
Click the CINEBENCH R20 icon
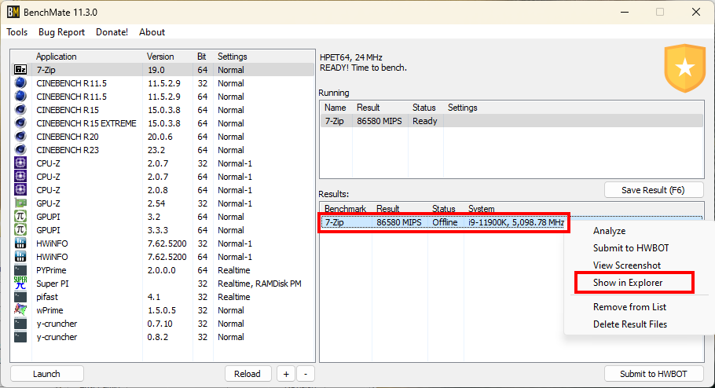(x=20, y=137)
